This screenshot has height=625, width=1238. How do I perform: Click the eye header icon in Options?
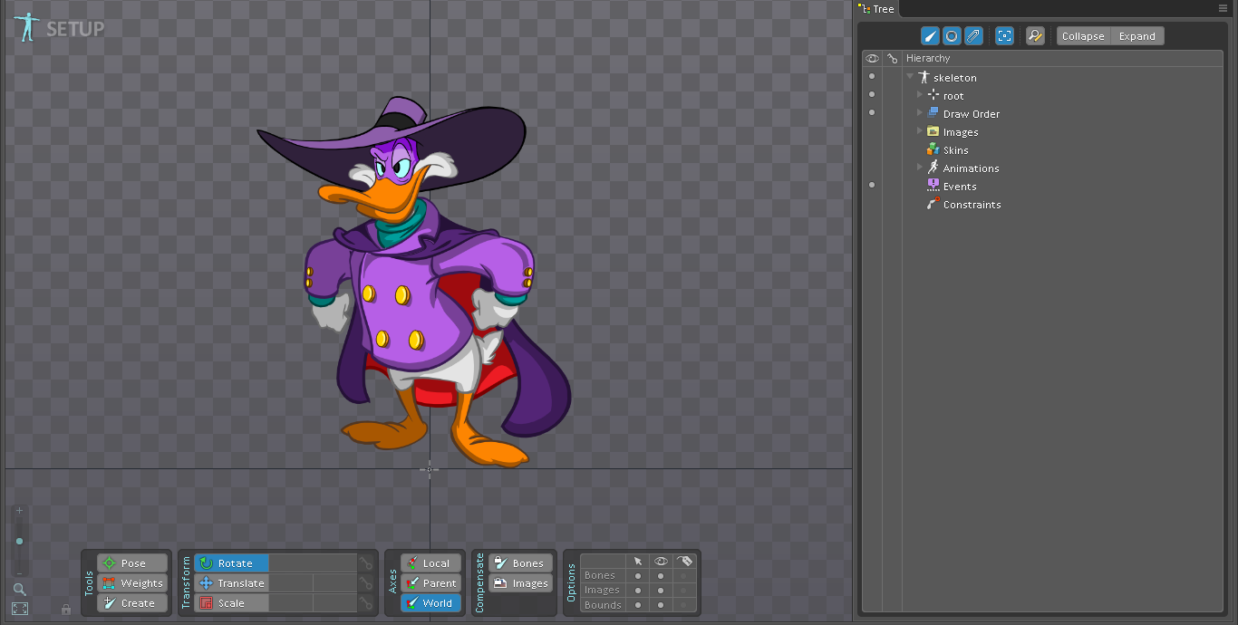click(661, 562)
